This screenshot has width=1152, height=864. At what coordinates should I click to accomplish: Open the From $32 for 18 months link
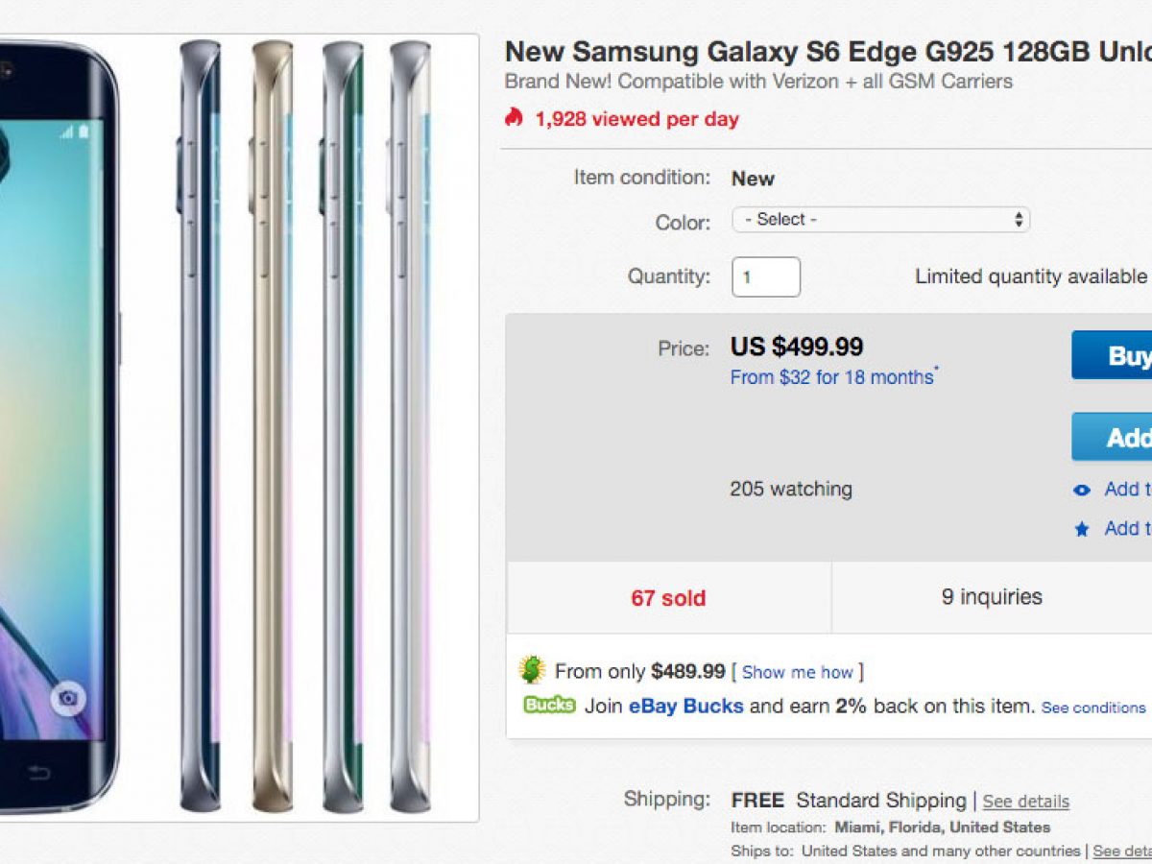tap(831, 377)
